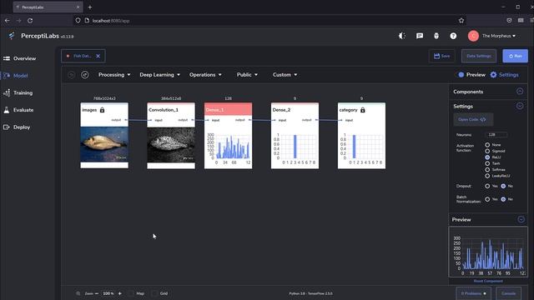Open the Overview sidebar section
Viewport: 534px width, 300px height.
click(x=20, y=58)
